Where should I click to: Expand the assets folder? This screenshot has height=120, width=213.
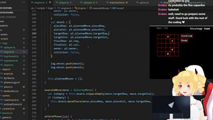pos(4,35)
